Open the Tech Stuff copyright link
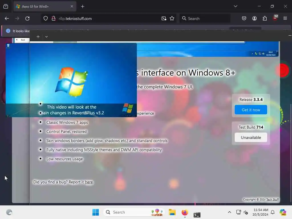This screenshot has width=292, height=219. click(272, 199)
